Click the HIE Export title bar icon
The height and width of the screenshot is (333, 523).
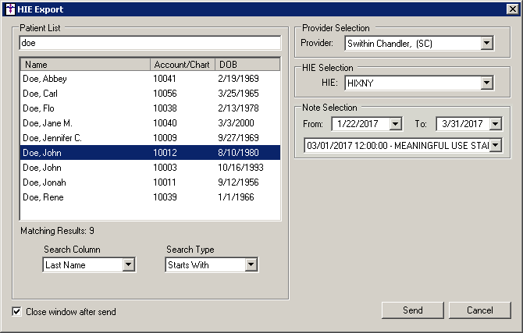pyautogui.click(x=9, y=9)
